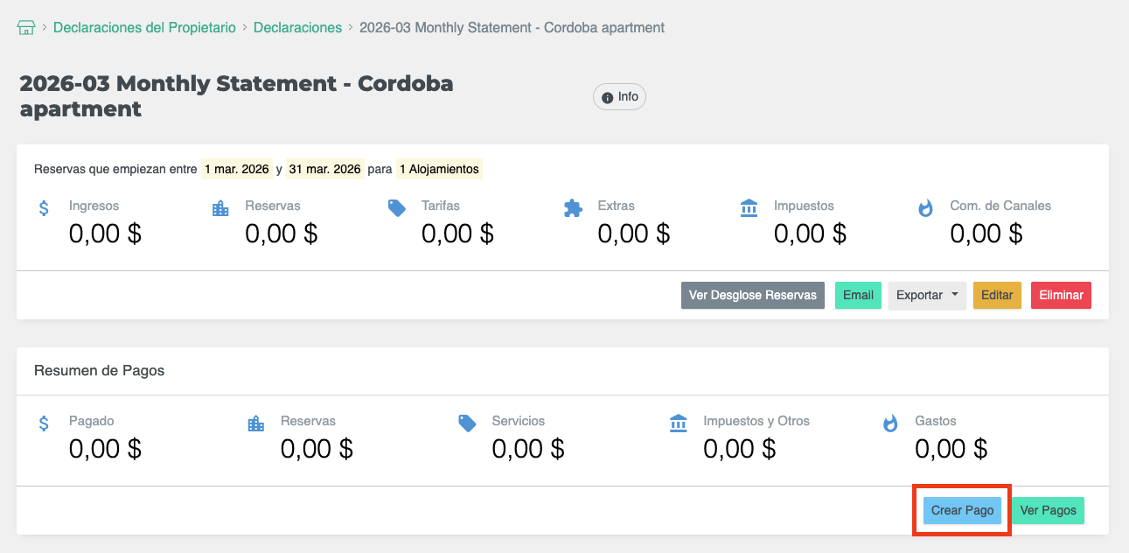This screenshot has width=1129, height=553.
Task: Click the building icon beside top Reservas
Action: coord(220,209)
